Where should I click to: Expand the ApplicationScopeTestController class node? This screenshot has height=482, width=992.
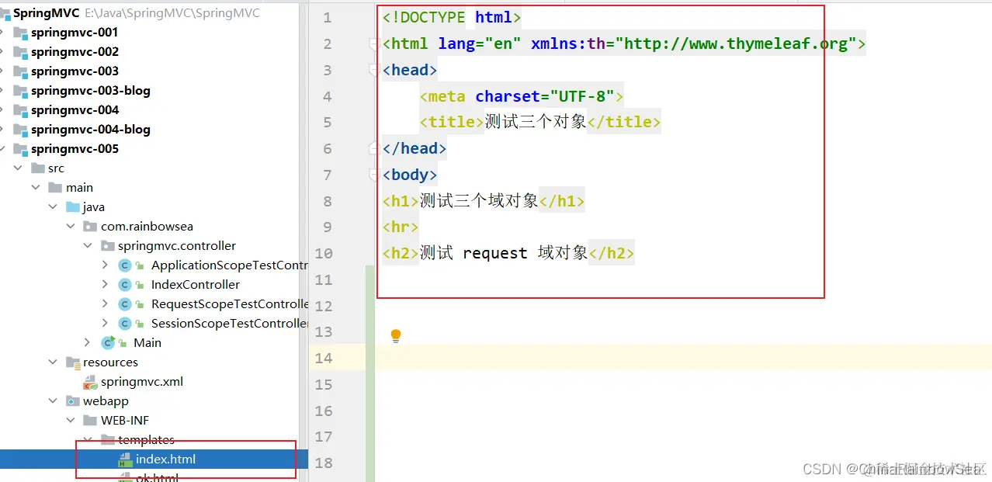coord(106,265)
